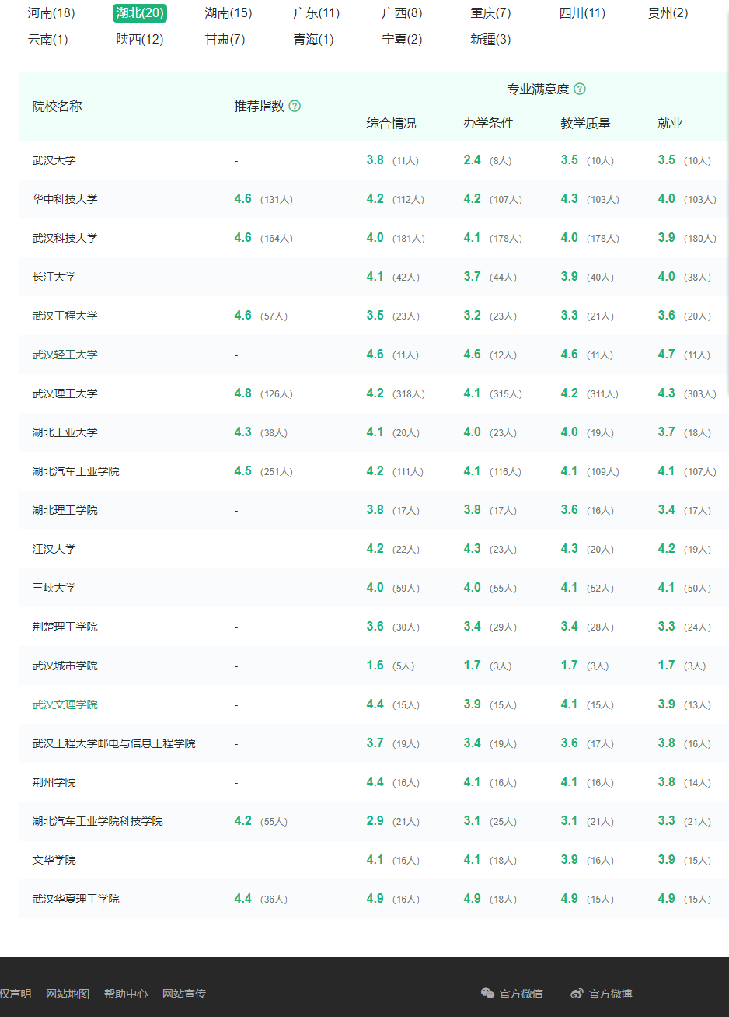Open the 武汉科技大学 school link
Viewport: 729px width, 1017px height.
coord(65,238)
